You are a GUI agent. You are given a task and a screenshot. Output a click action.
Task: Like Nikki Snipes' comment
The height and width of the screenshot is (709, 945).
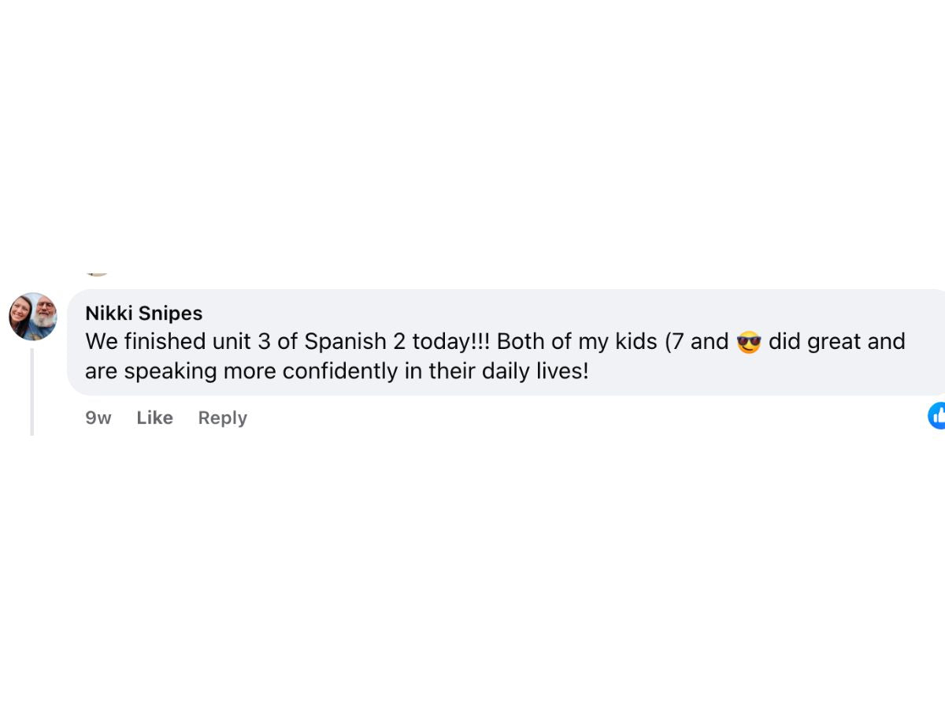point(154,418)
